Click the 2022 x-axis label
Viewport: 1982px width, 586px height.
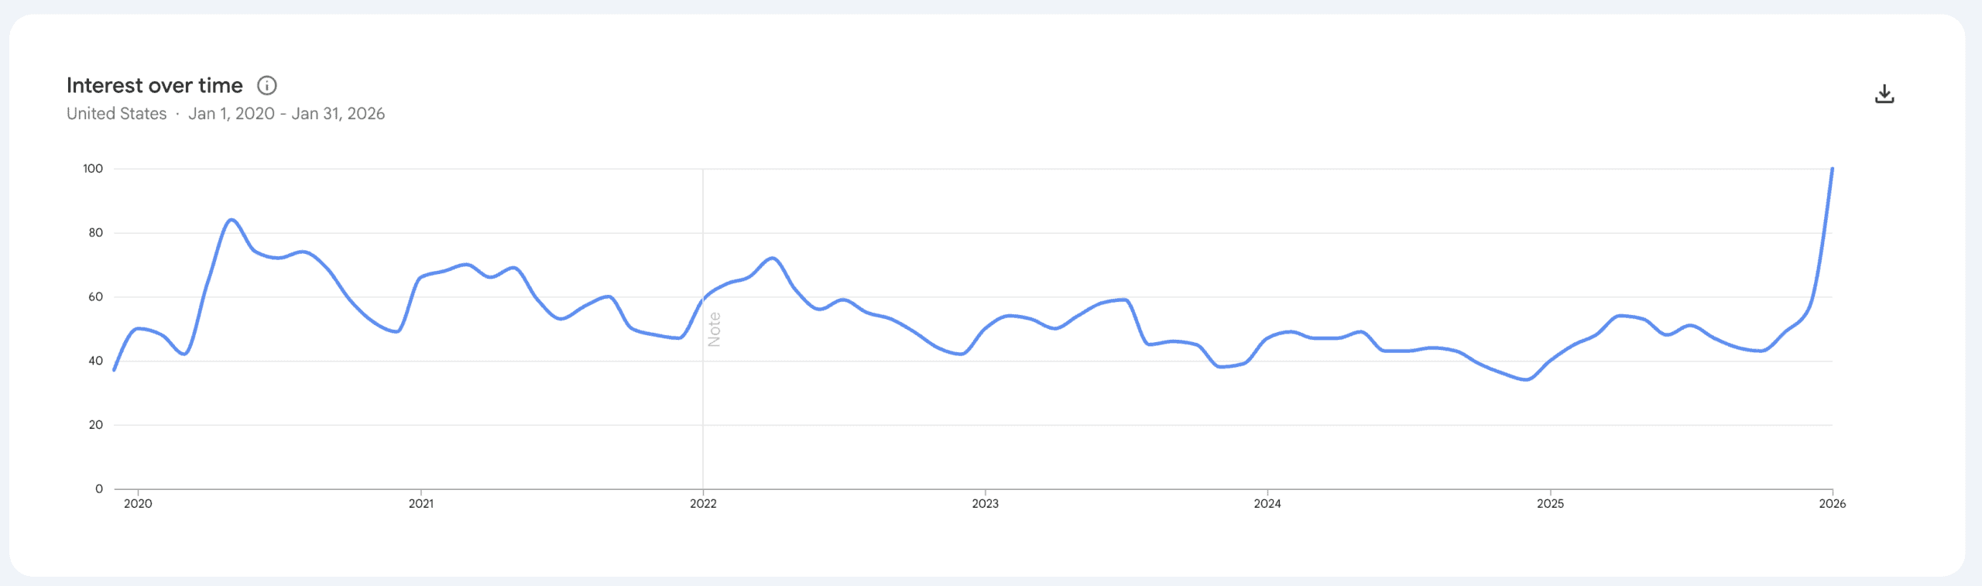703,504
